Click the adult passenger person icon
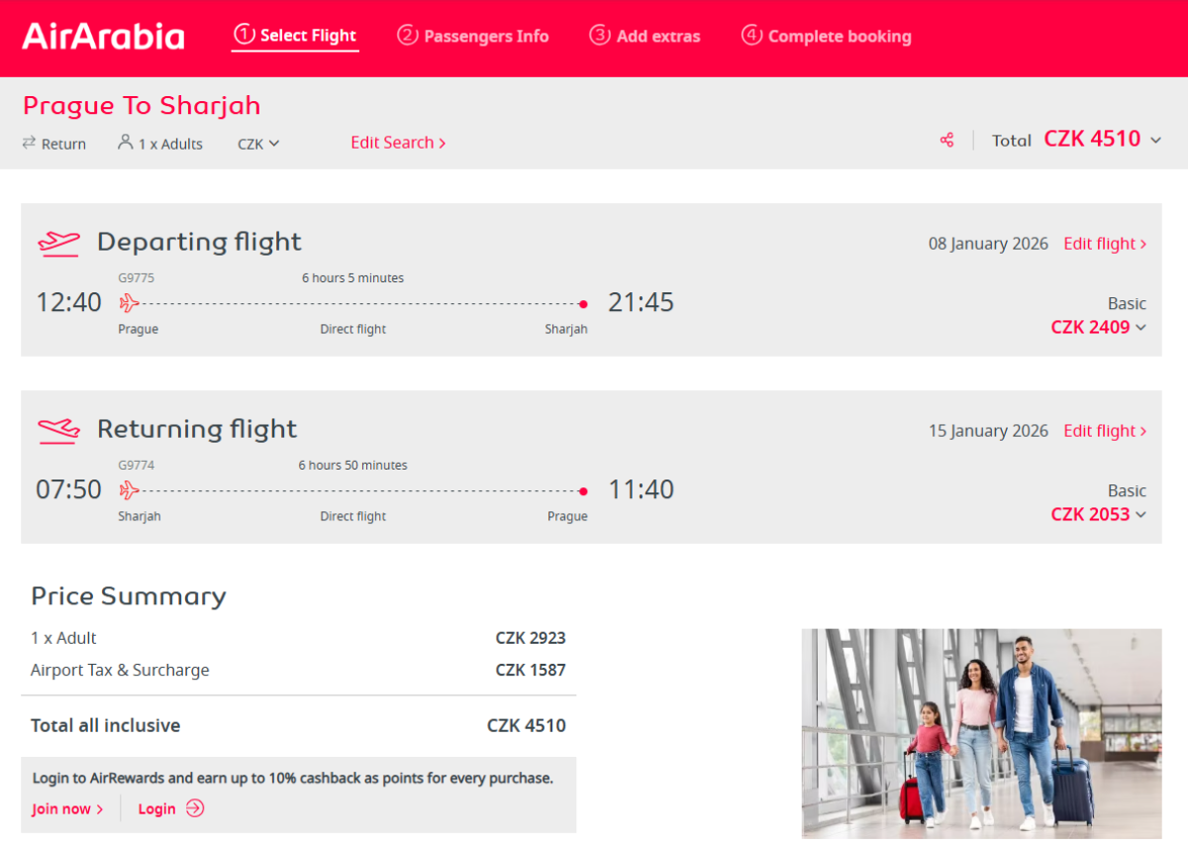Image resolution: width=1188 pixels, height=850 pixels. (x=125, y=143)
